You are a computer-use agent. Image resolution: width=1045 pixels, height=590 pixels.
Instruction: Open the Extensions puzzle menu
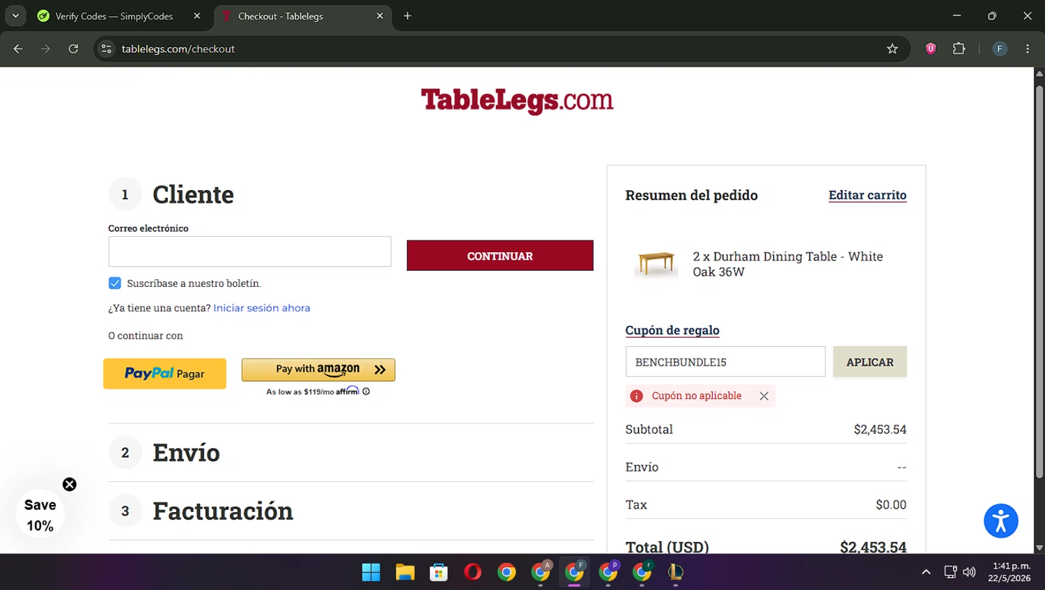(x=959, y=49)
